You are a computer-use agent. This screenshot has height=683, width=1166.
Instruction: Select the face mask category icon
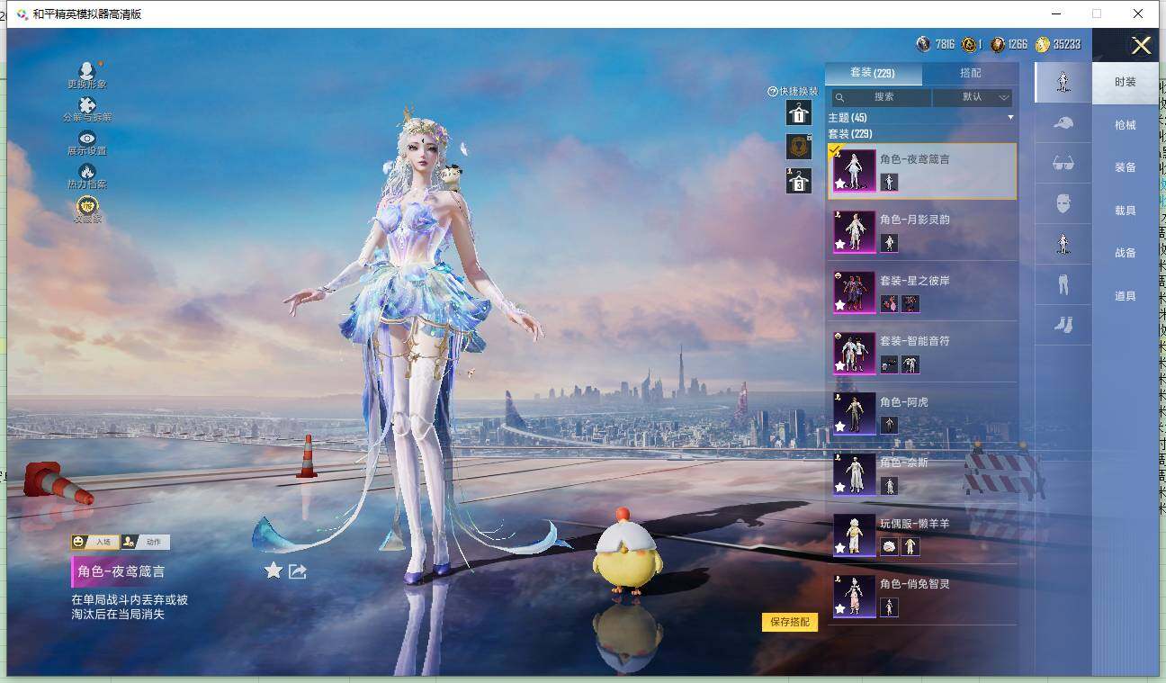point(1063,203)
